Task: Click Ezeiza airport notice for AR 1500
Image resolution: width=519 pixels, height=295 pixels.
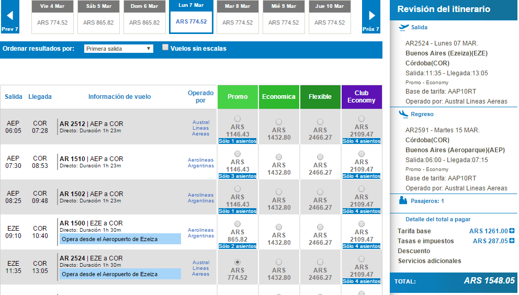Action: pos(120,239)
